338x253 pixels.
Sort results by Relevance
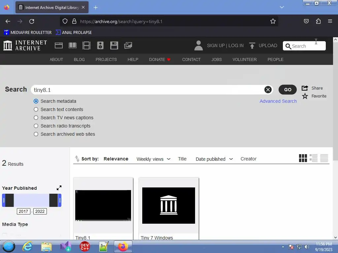coord(116,159)
